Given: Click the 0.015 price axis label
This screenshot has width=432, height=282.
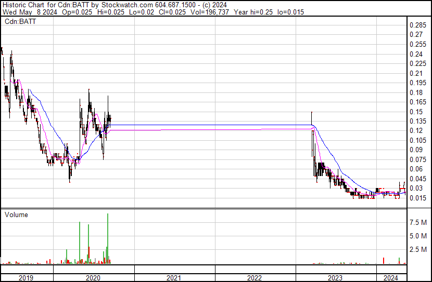Looking at the screenshot, I should click(418, 198).
